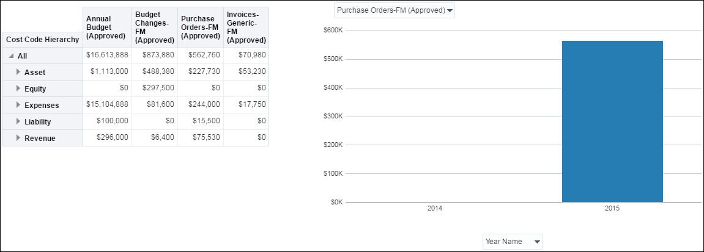
Task: Expand the Equity cost code row
Action: point(18,88)
